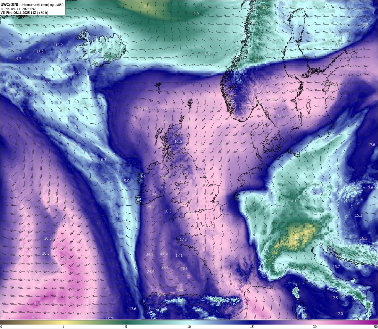This screenshot has width=378, height=329.
Task: Click the initial time line 'IT: þri. 04. 11. 2025 09Z'
Action: (18, 9)
